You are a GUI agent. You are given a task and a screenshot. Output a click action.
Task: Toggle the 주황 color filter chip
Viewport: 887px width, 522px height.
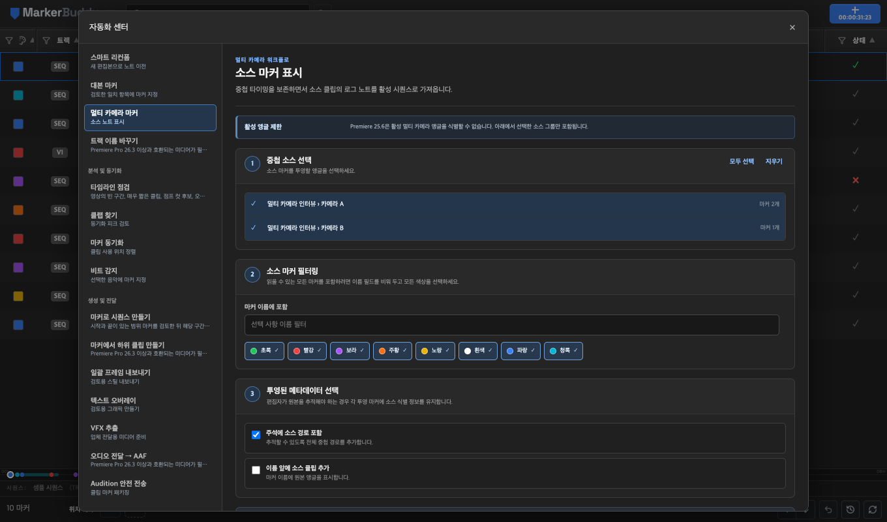393,351
